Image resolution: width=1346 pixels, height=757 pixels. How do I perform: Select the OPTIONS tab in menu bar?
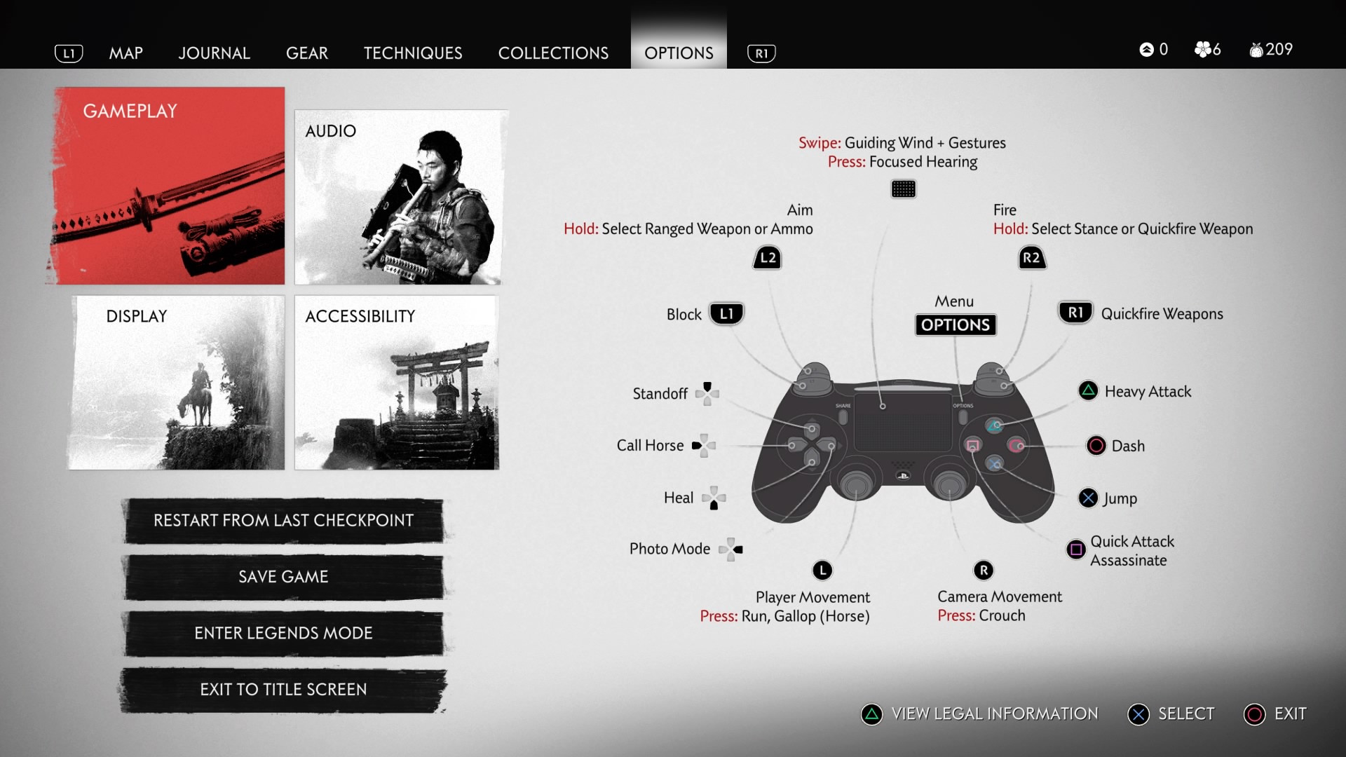[679, 51]
